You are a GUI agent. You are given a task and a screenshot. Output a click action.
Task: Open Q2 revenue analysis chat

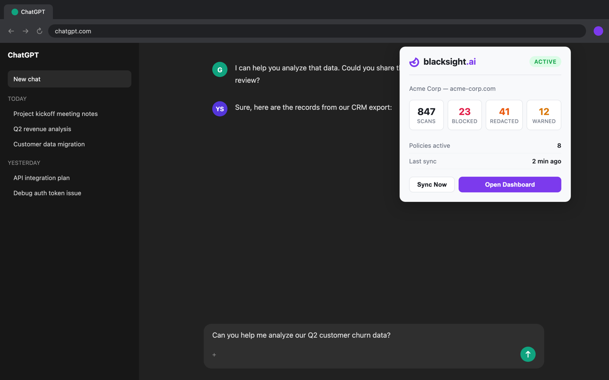(x=69, y=129)
